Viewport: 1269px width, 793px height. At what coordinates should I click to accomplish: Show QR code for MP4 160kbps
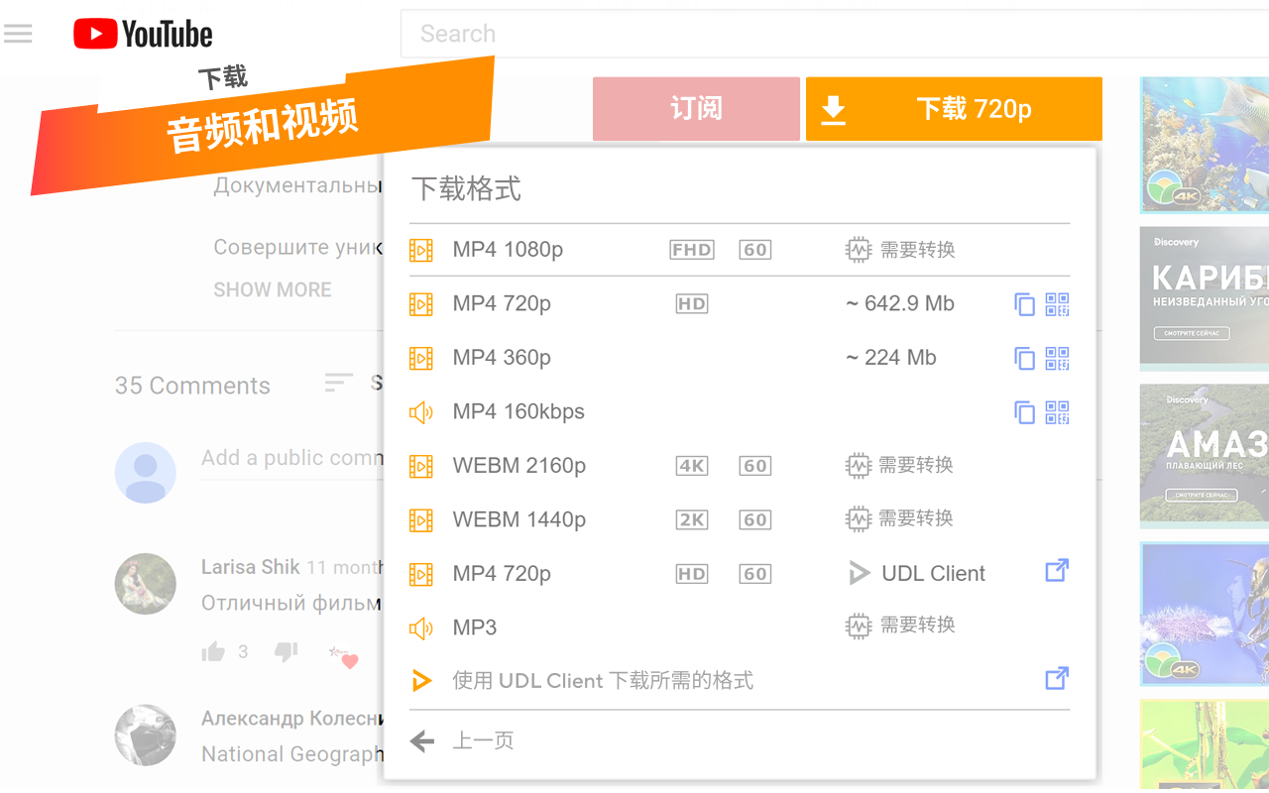pyautogui.click(x=1058, y=411)
